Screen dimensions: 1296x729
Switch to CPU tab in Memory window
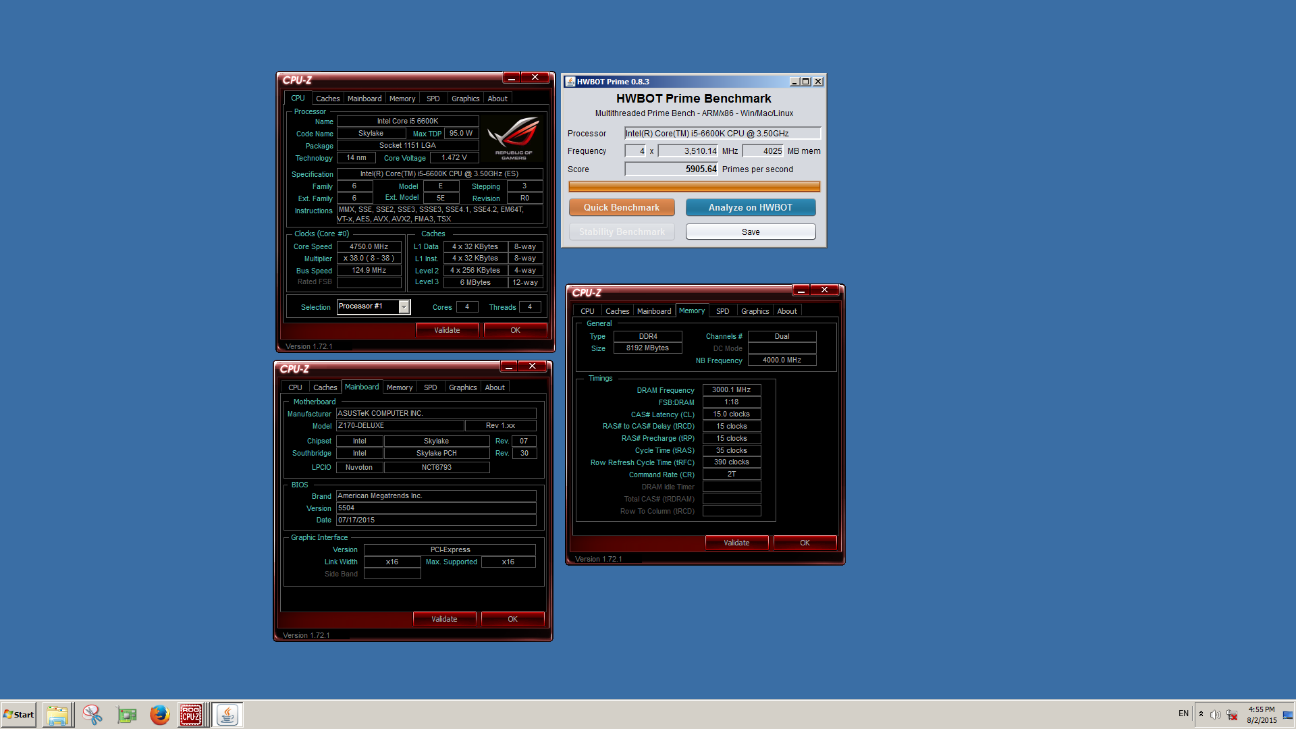click(x=587, y=311)
